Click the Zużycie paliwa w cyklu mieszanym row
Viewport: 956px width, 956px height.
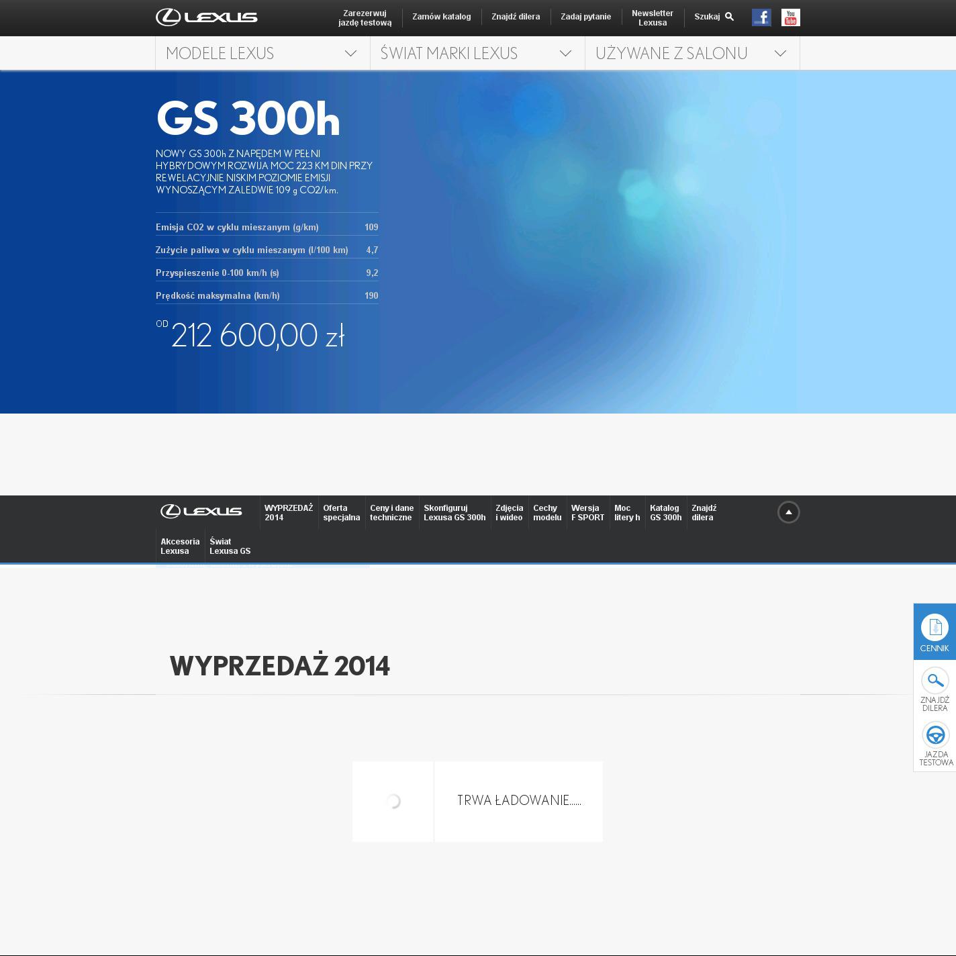tap(267, 250)
